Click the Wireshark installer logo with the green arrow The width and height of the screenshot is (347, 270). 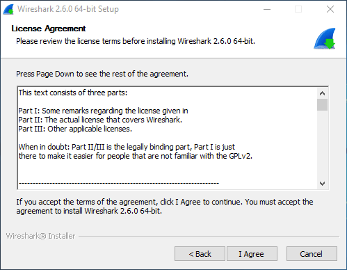point(325,39)
